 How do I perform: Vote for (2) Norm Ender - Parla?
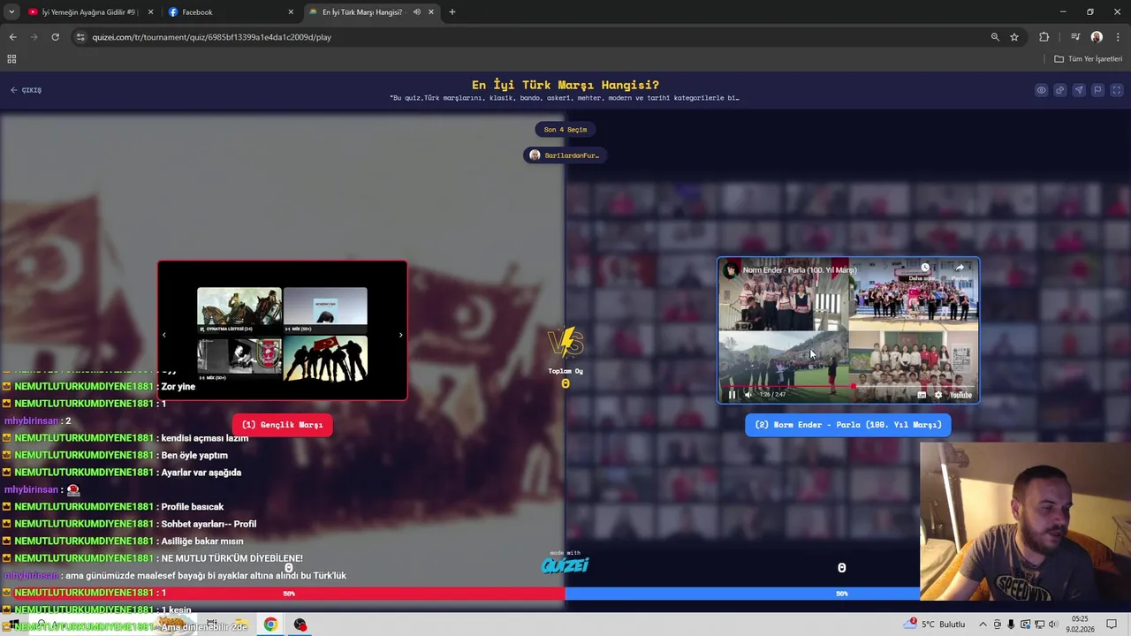[848, 425]
